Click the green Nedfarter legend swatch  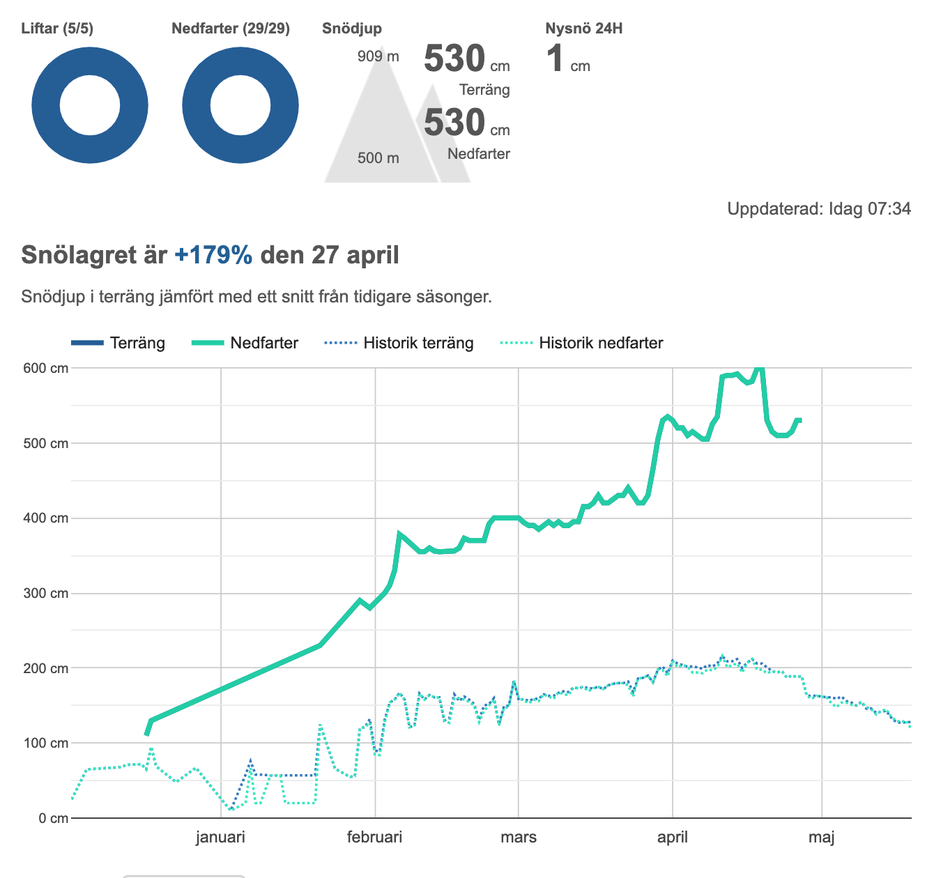[x=208, y=343]
